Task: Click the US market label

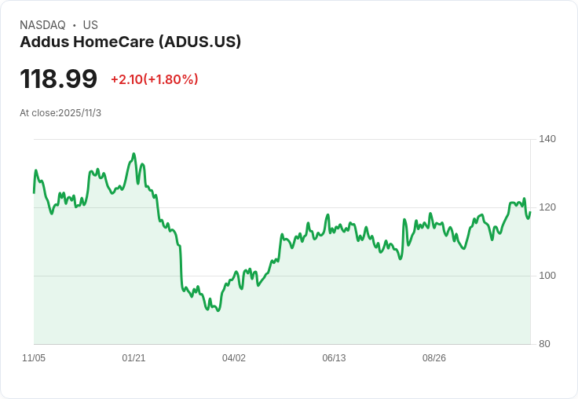Action: (x=90, y=25)
